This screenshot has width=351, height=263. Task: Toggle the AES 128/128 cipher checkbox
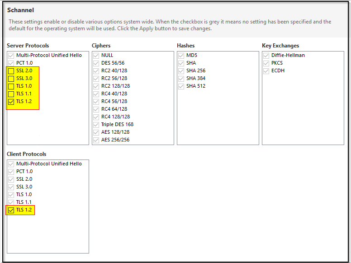[96, 132]
